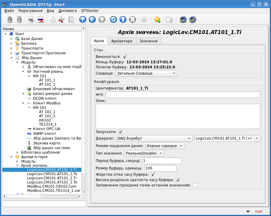Click the Звукова карта microphone icon
The width and height of the screenshot is (271, 216).
point(29,143)
